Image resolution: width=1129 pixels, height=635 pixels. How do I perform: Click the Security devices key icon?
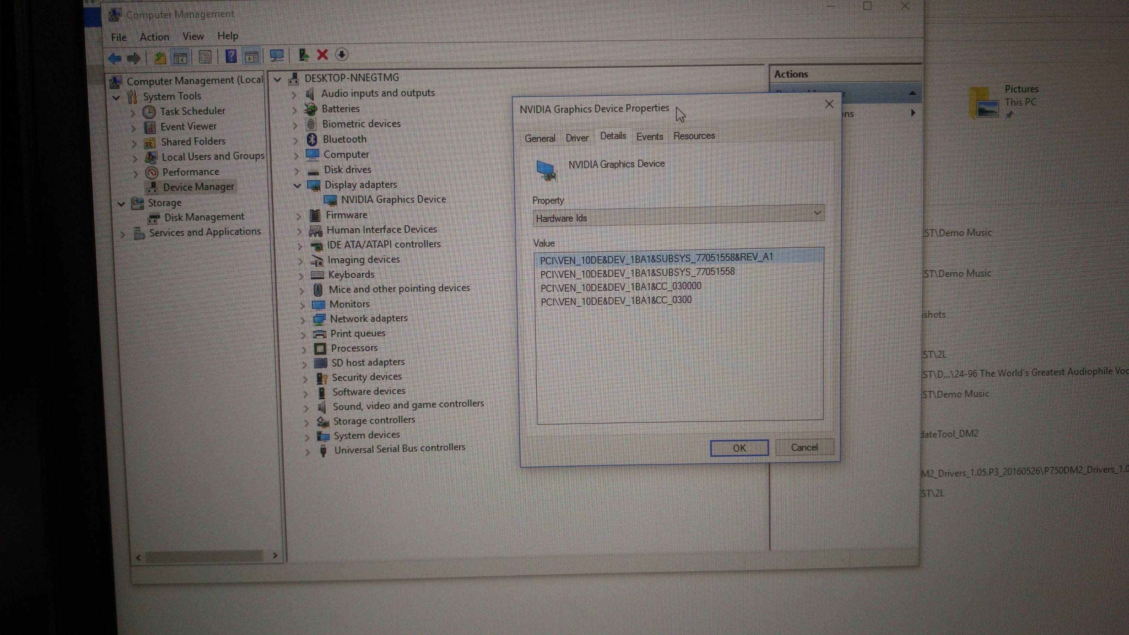coord(322,378)
